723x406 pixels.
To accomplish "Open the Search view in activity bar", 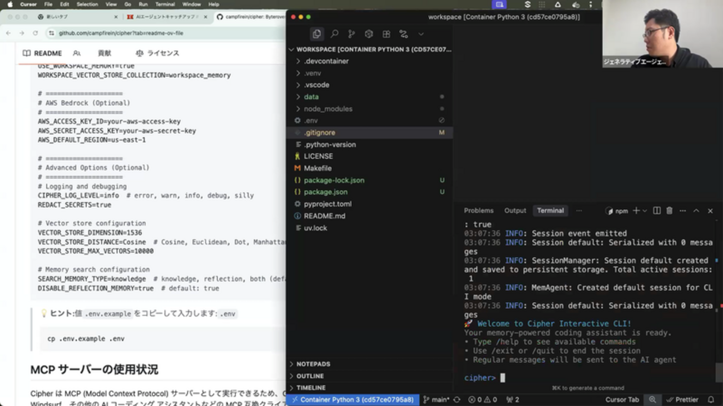I will click(x=334, y=34).
